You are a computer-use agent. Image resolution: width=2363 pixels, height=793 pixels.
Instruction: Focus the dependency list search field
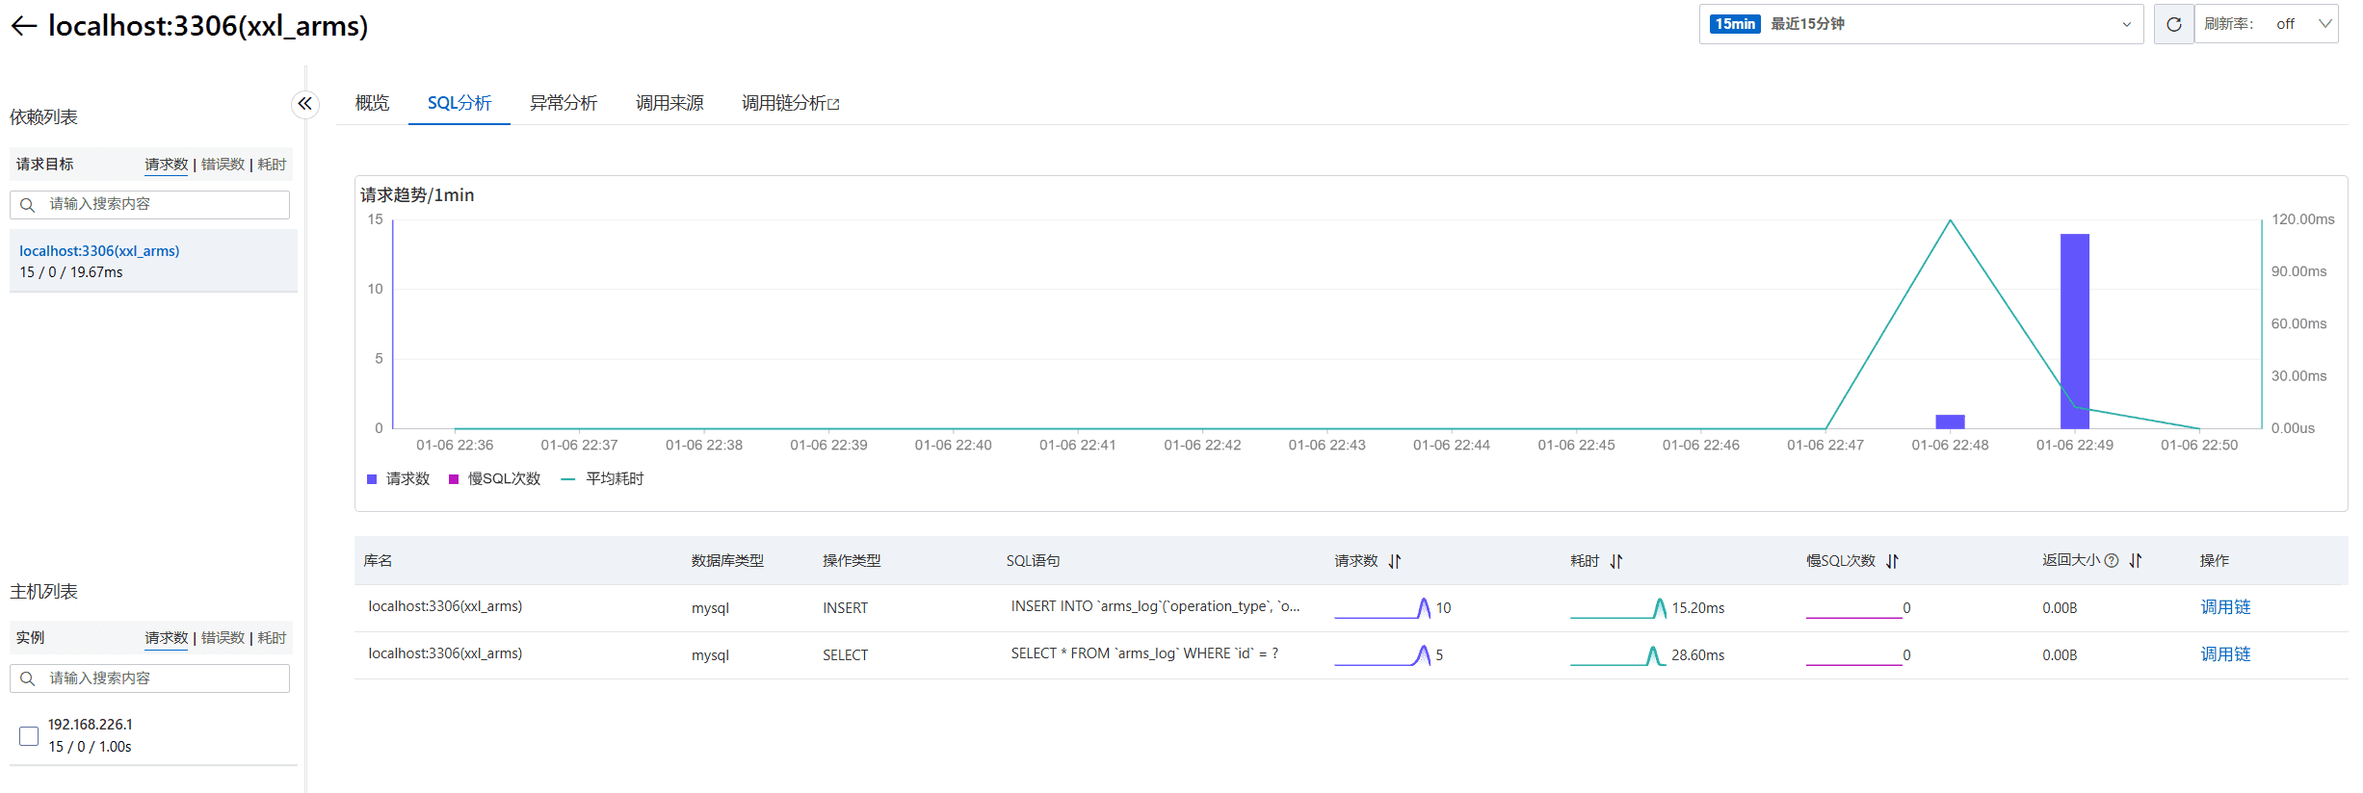pos(149,204)
